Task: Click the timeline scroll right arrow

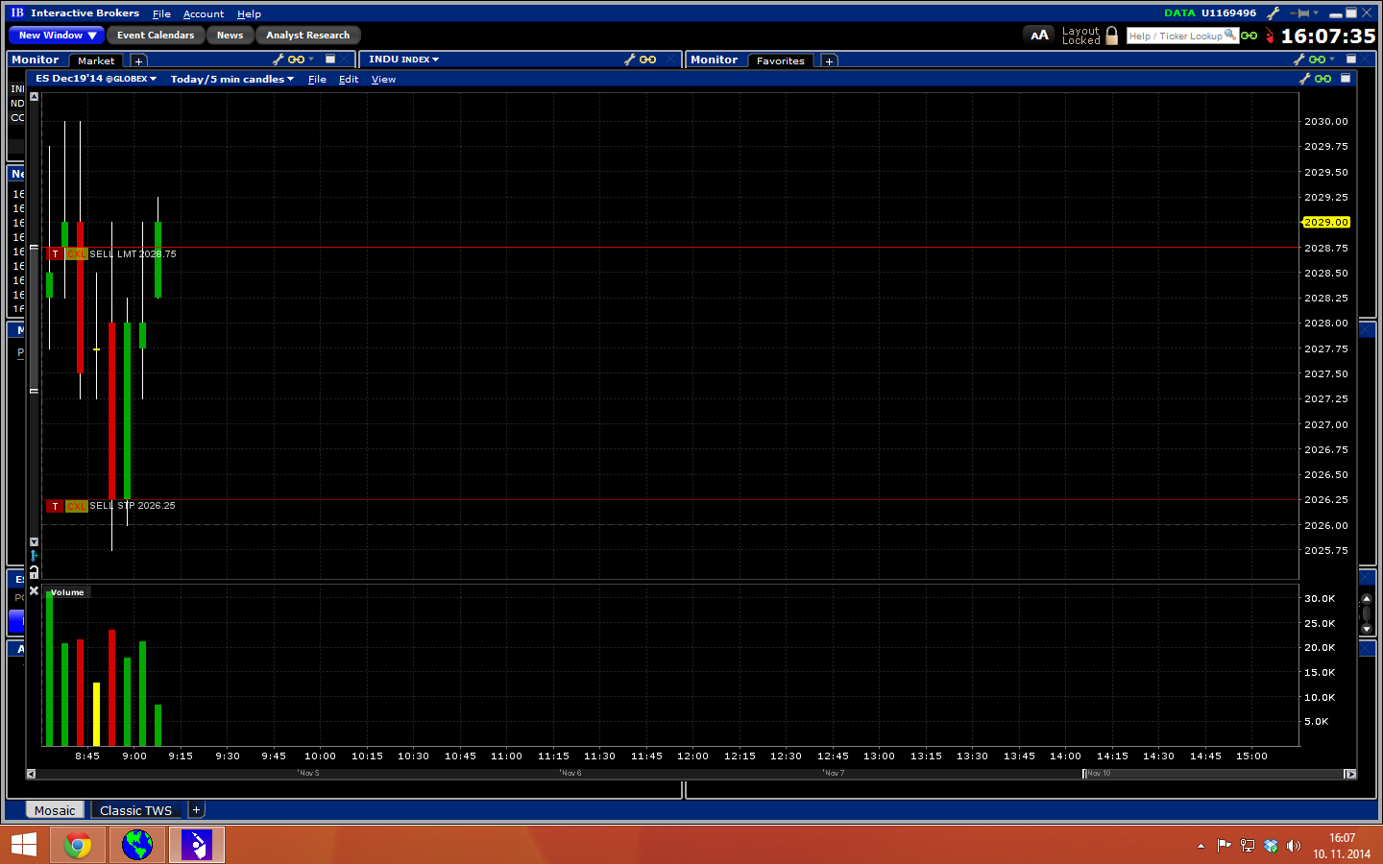Action: [1350, 774]
